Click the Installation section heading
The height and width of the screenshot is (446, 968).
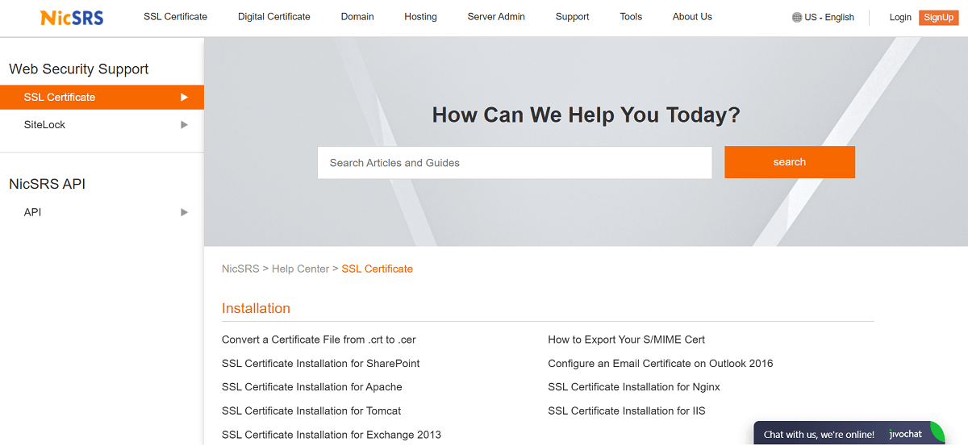(256, 309)
